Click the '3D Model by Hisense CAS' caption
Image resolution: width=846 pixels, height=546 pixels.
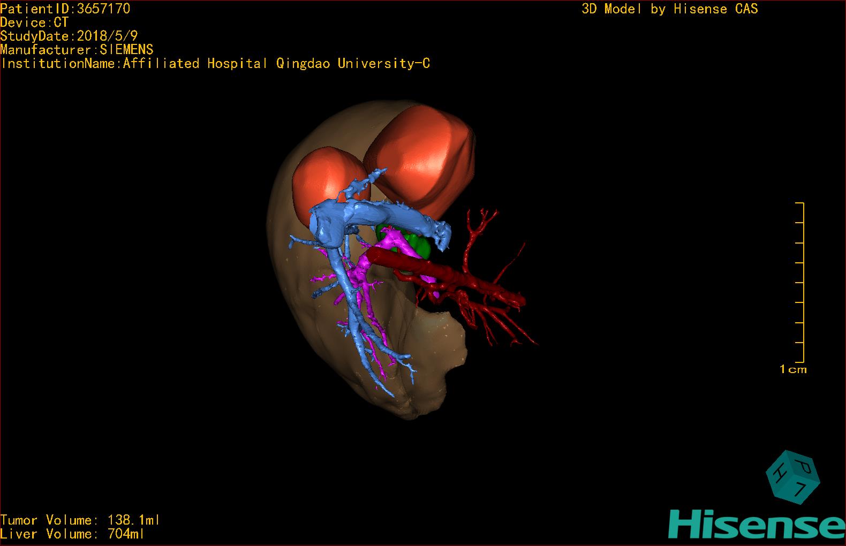click(670, 9)
